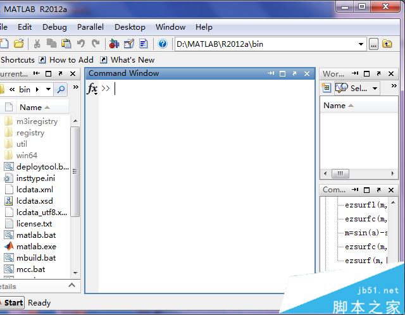
Task: Close the Command History panel
Action: tap(391, 190)
